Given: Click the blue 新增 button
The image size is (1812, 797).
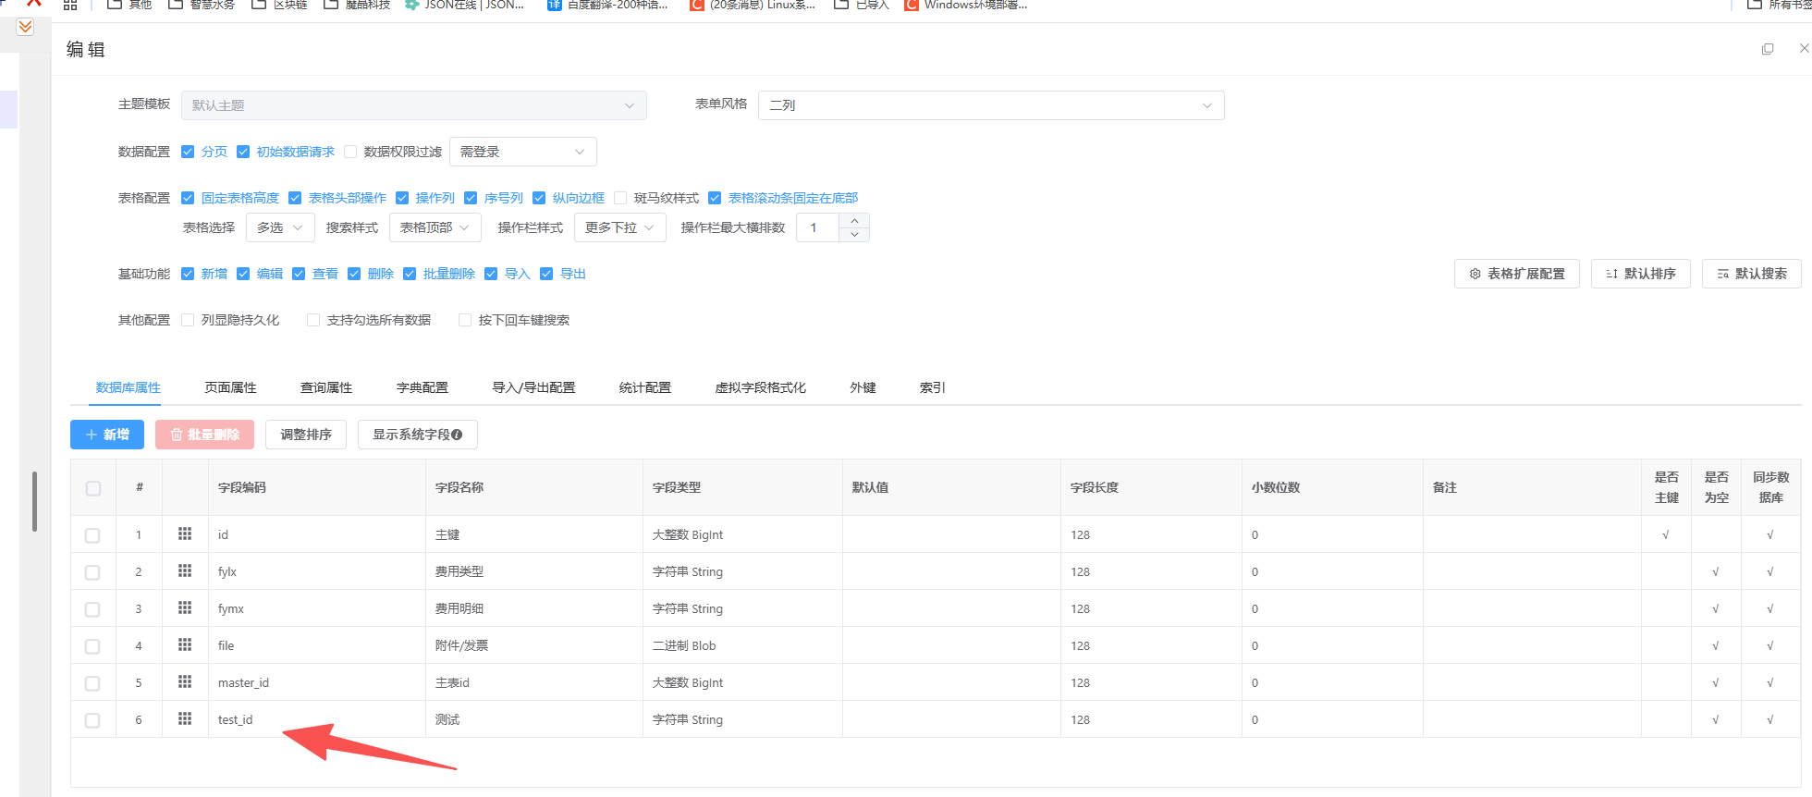Looking at the screenshot, I should [107, 435].
